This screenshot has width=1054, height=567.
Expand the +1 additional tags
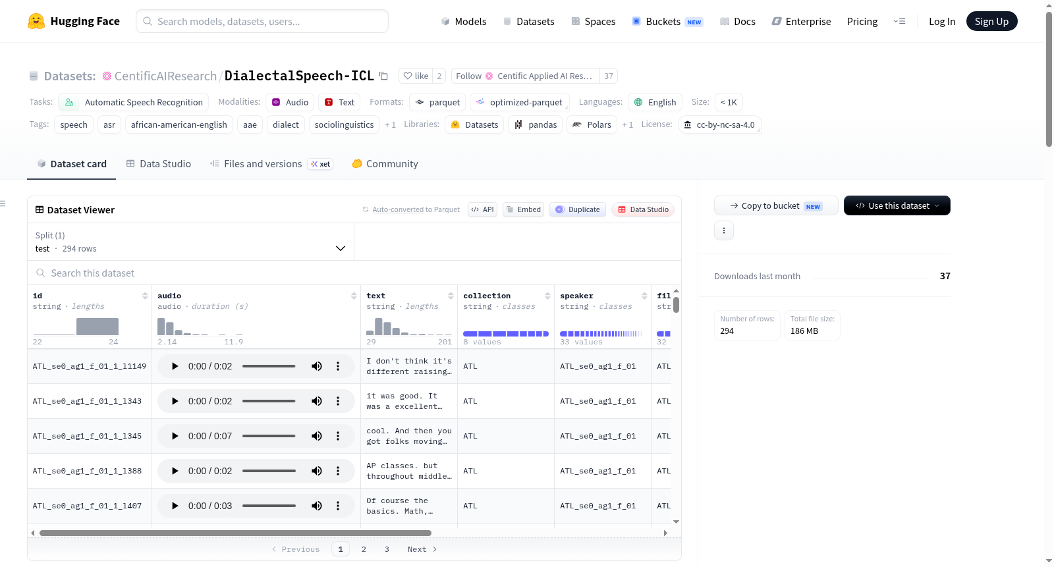pos(390,124)
